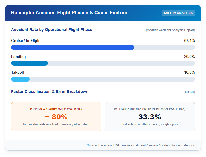Viewport: 206px width, 157px height.
Task: Click the 20.0% Landing value
Action: pyautogui.click(x=189, y=57)
